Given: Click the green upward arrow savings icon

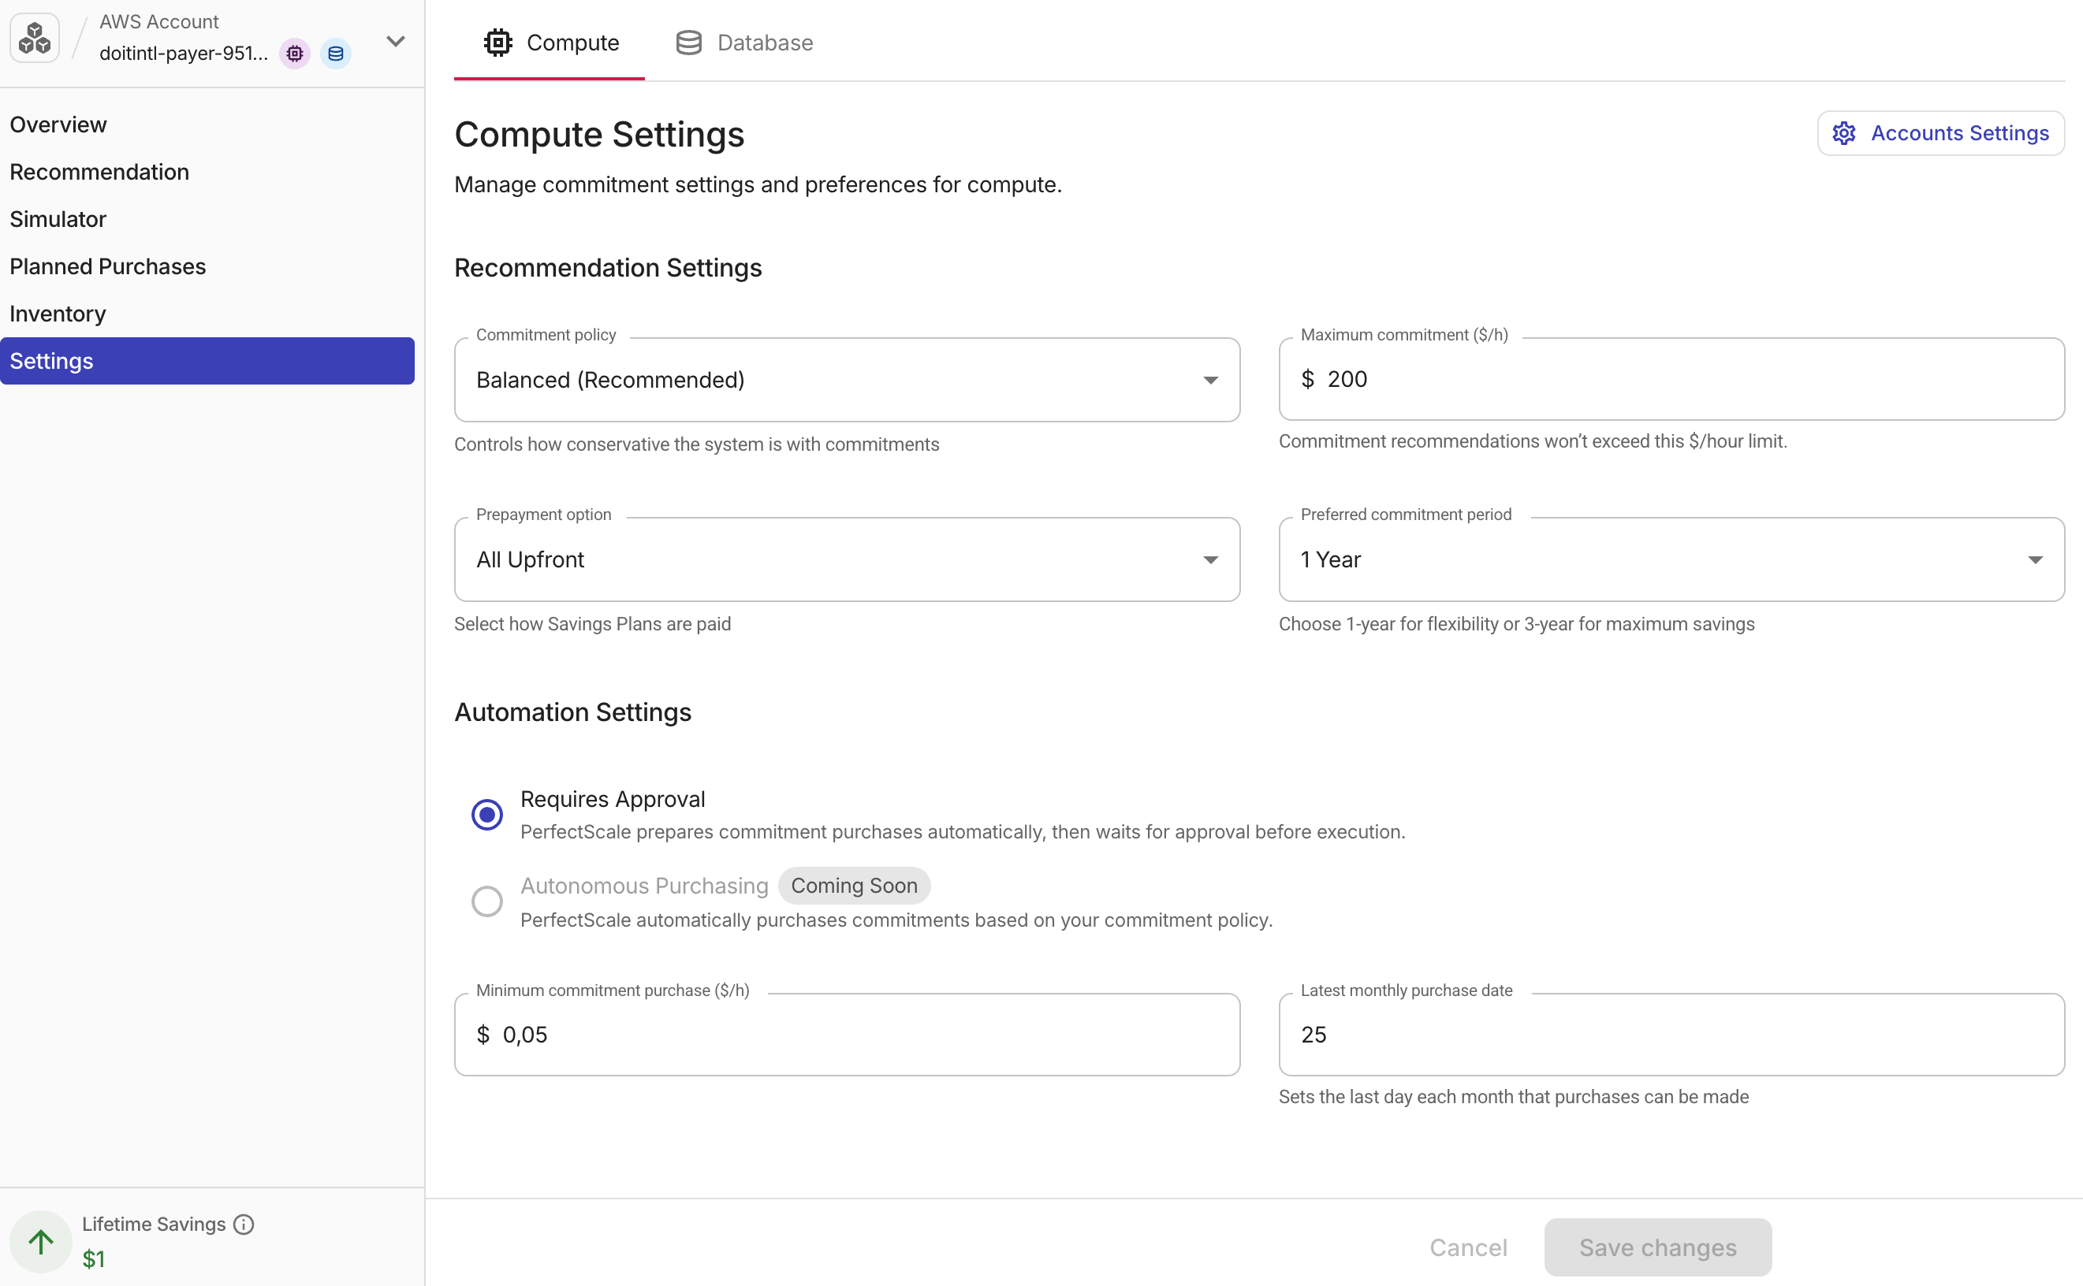Looking at the screenshot, I should pyautogui.click(x=41, y=1241).
